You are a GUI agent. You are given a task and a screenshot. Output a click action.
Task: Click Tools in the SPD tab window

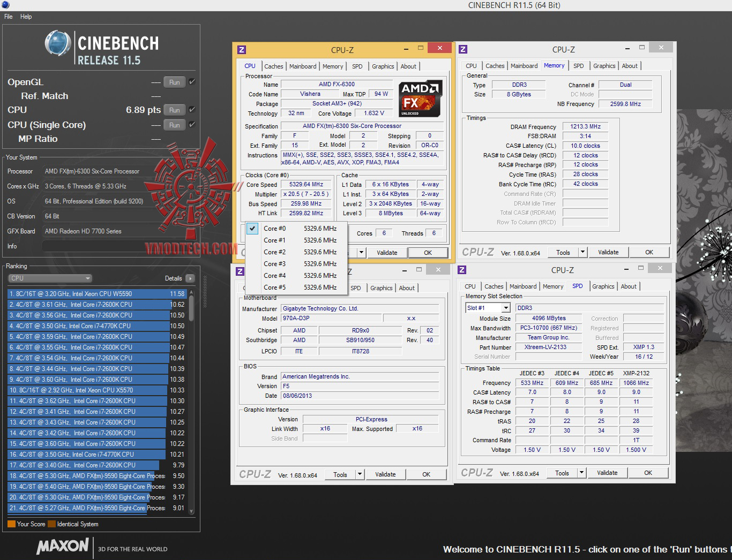562,473
